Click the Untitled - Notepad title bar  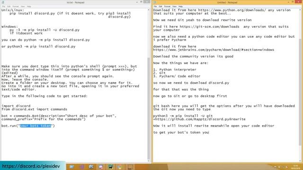pos(227,2)
